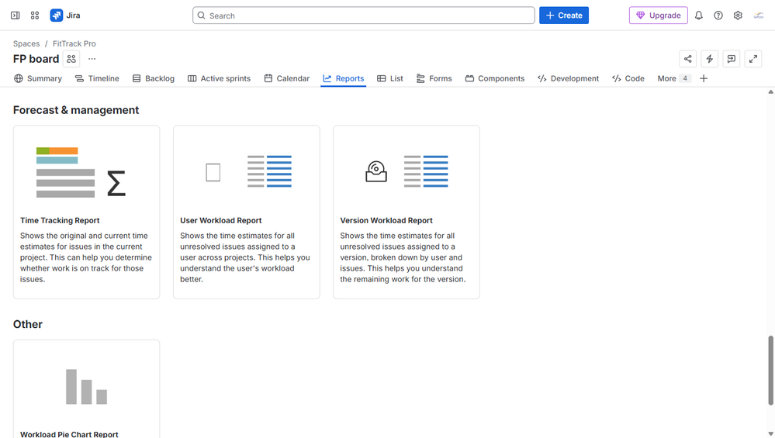The width and height of the screenshot is (775, 438).
Task: Open the Spaces breadcrumb link
Action: point(26,43)
